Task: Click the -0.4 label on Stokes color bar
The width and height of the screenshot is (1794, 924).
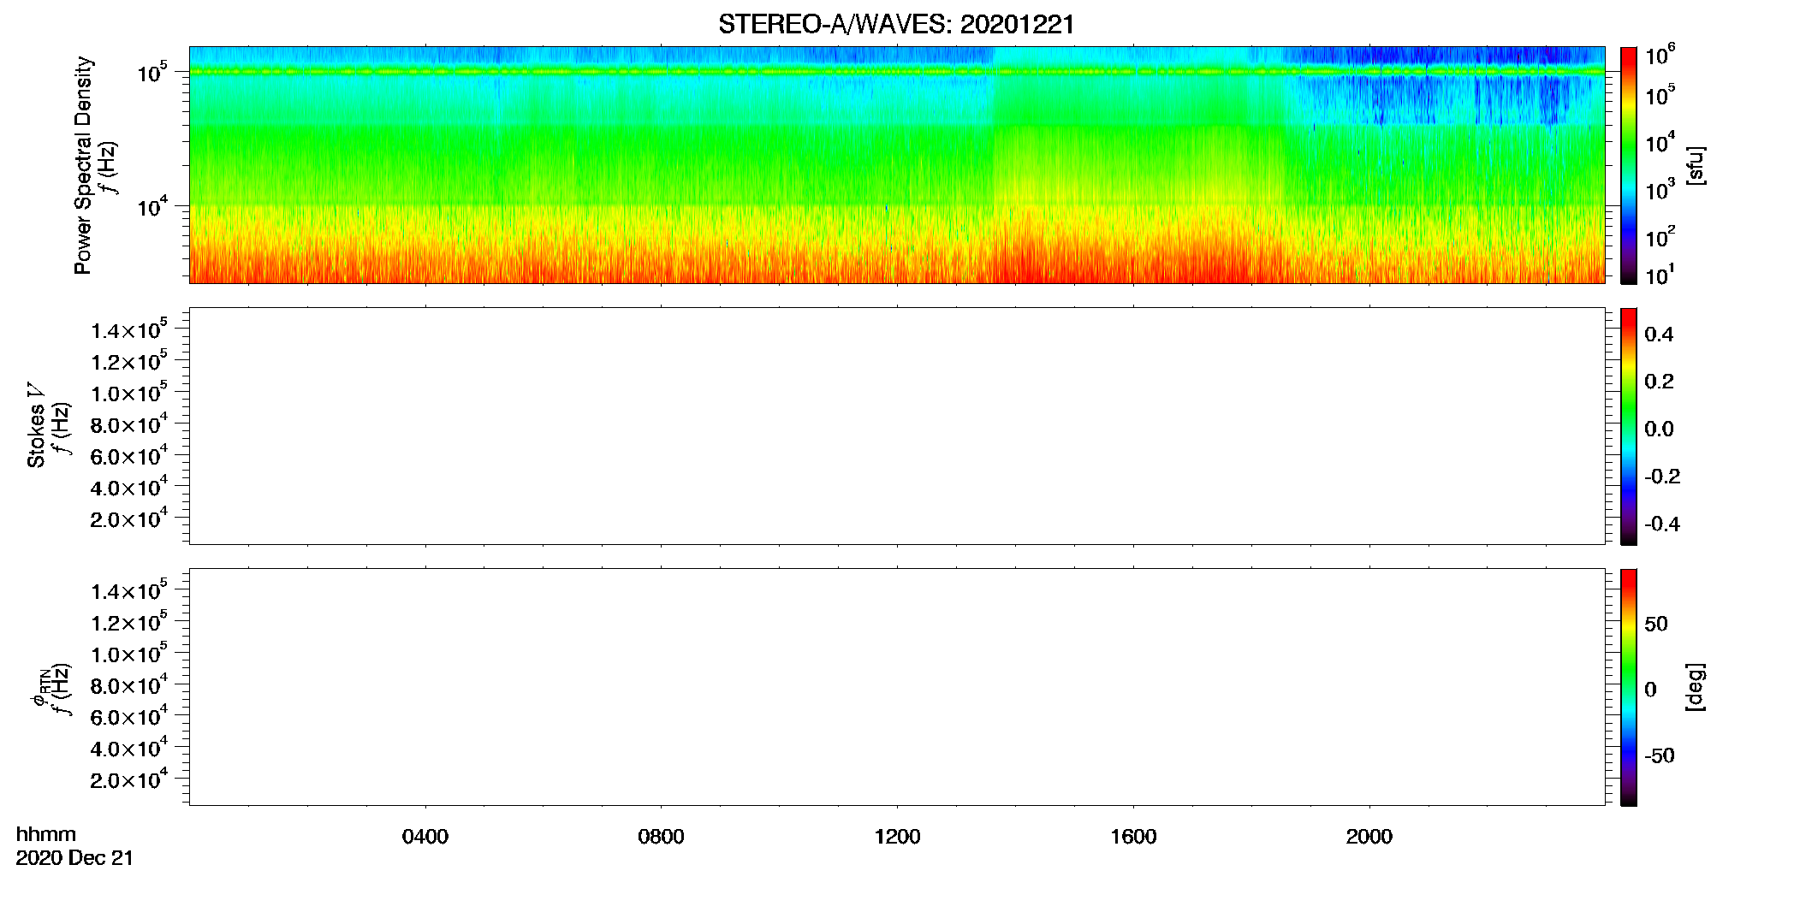Action: pyautogui.click(x=1662, y=524)
